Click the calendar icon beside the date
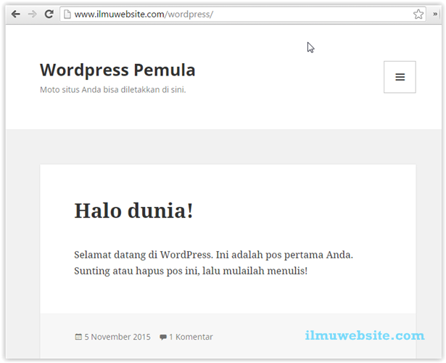This screenshot has width=446, height=363. coord(78,337)
